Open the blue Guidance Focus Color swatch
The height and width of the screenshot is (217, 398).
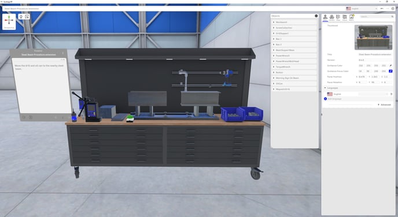[x=390, y=71]
